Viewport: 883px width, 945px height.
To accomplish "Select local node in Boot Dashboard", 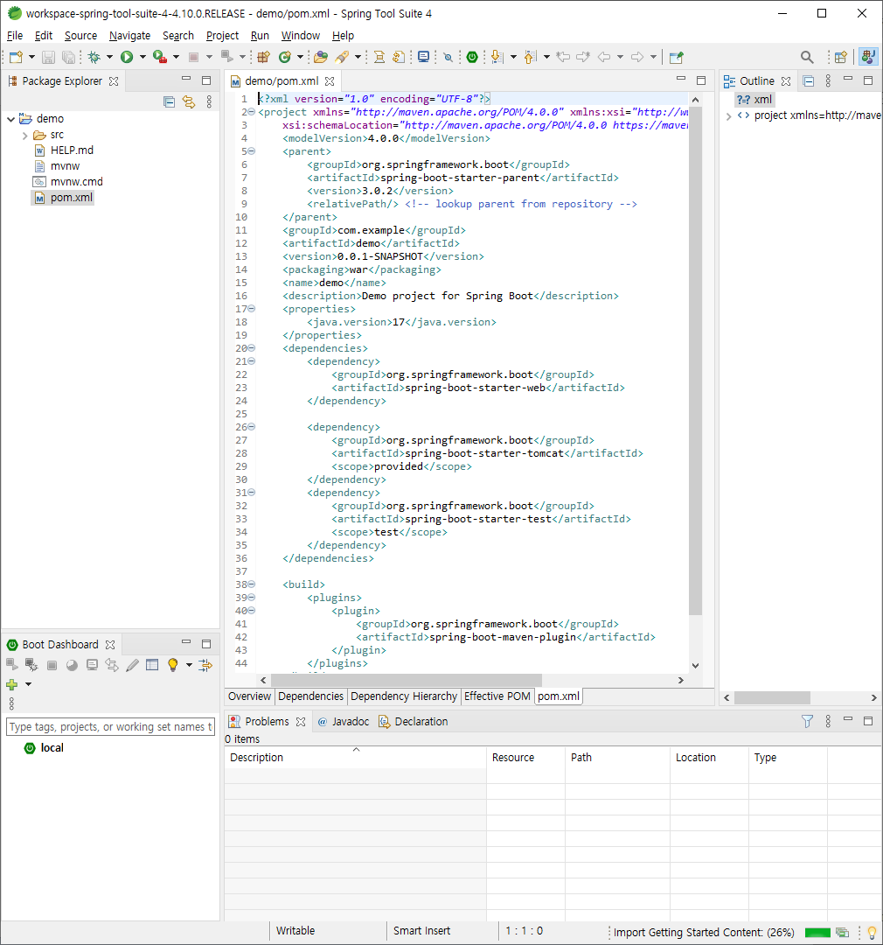I will [x=44, y=748].
